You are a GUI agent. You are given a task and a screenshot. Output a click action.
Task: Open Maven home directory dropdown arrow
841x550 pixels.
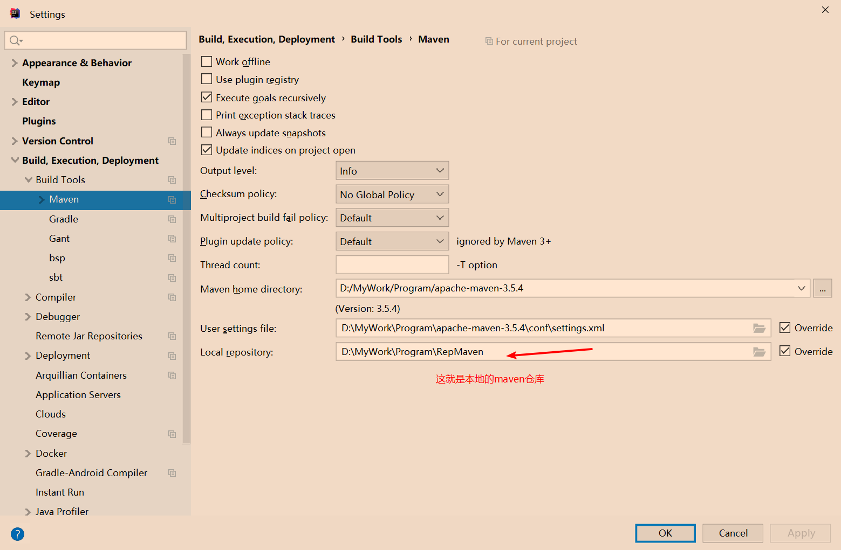pos(801,288)
